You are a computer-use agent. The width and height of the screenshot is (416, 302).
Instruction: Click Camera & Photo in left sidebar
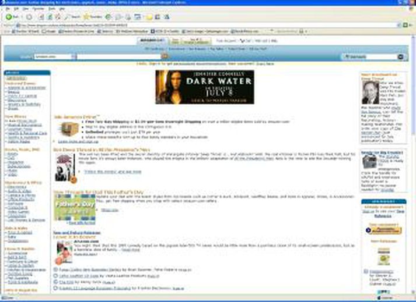pos(22,195)
